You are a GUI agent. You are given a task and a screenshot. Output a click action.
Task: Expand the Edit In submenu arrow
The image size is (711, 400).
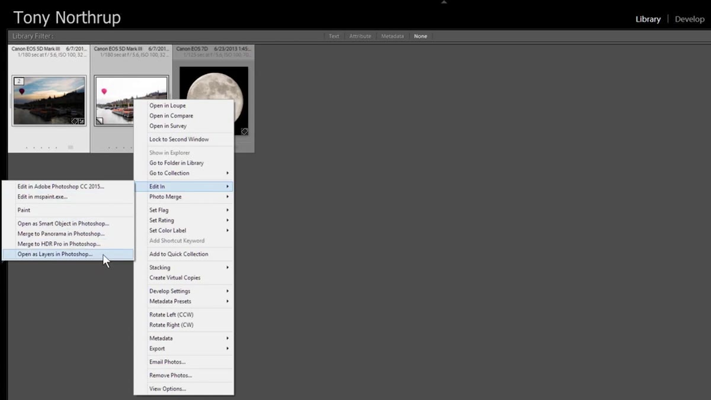pos(228,186)
